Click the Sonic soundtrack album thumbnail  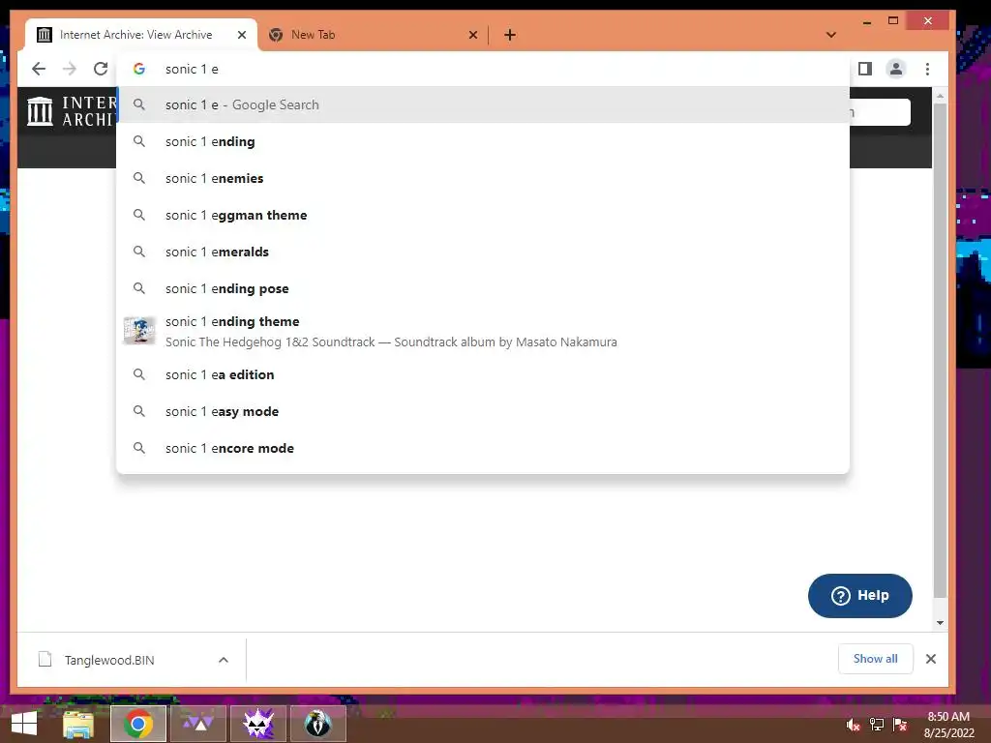click(139, 331)
